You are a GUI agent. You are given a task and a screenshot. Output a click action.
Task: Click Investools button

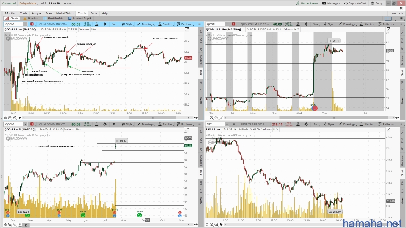click(x=396, y=13)
